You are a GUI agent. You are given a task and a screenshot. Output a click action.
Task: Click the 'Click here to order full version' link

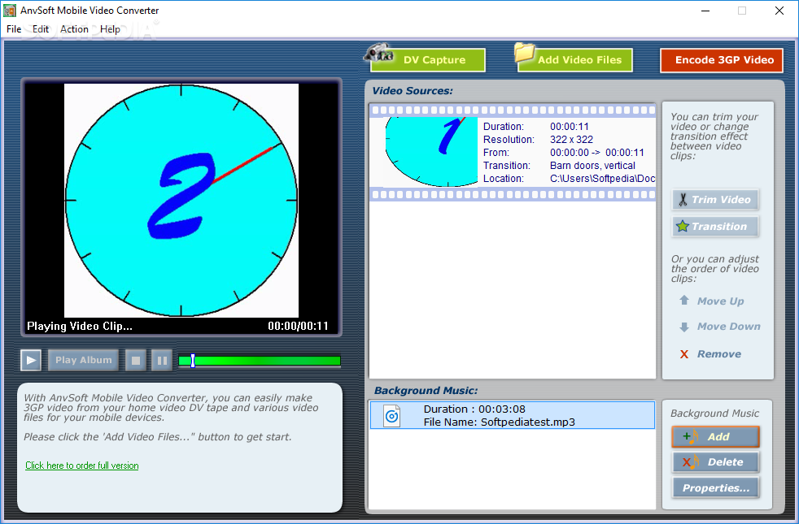coord(82,466)
